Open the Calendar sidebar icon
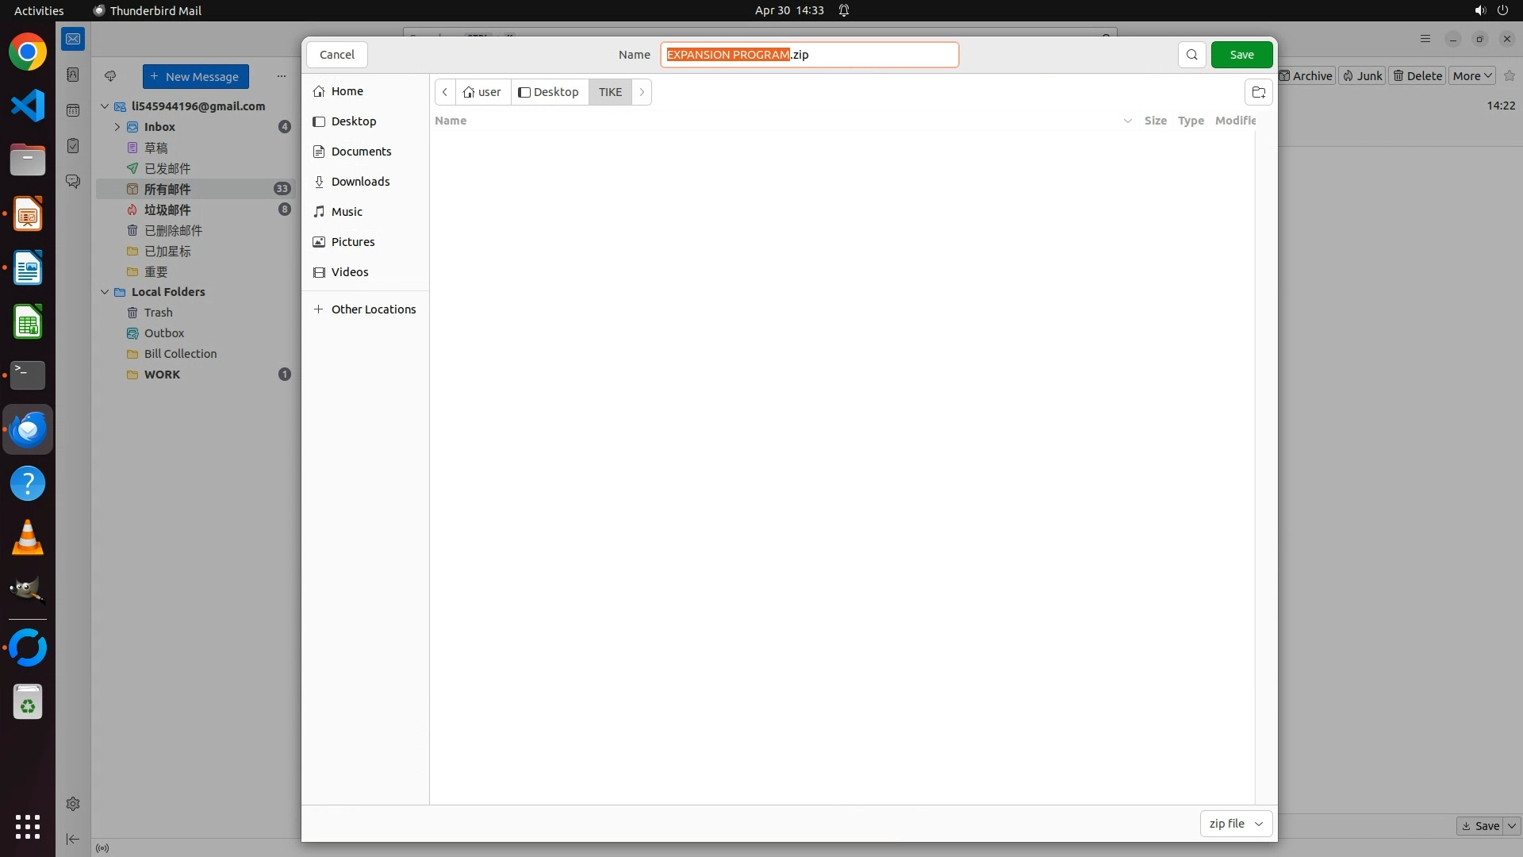Viewport: 1523px width, 857px height. tap(73, 110)
